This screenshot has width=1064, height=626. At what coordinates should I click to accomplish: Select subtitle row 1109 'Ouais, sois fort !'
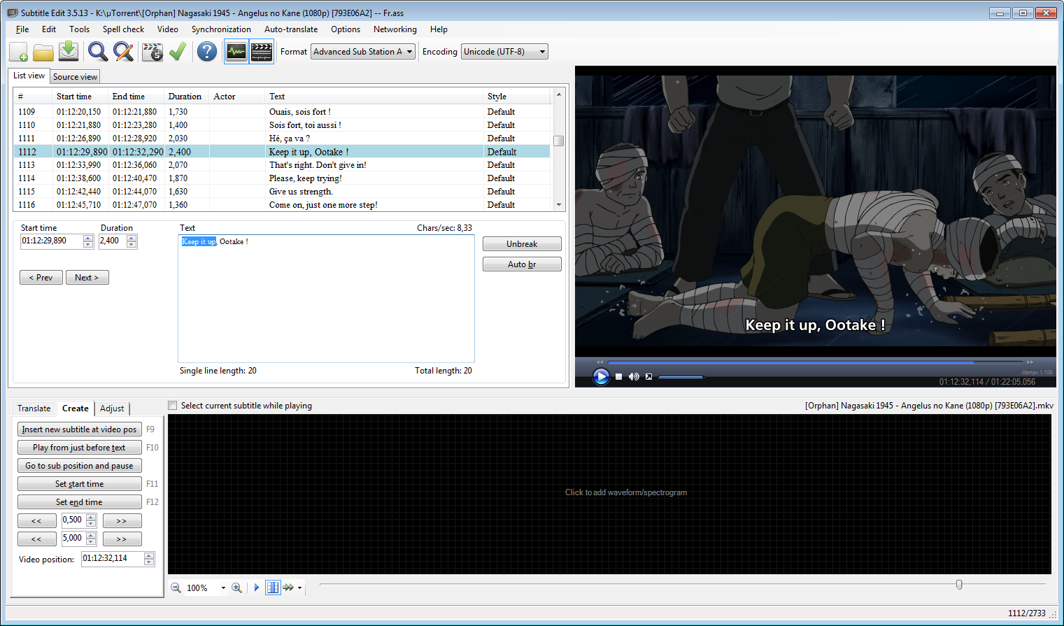coord(283,112)
